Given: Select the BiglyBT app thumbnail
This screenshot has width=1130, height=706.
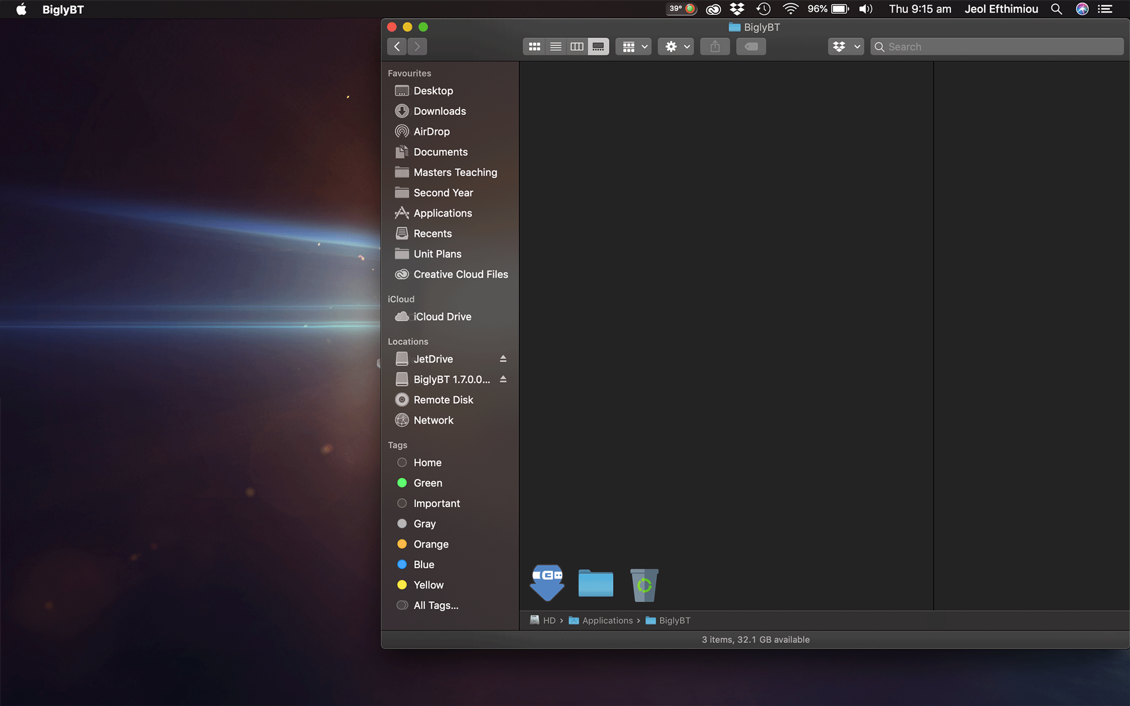Looking at the screenshot, I should point(547,583).
